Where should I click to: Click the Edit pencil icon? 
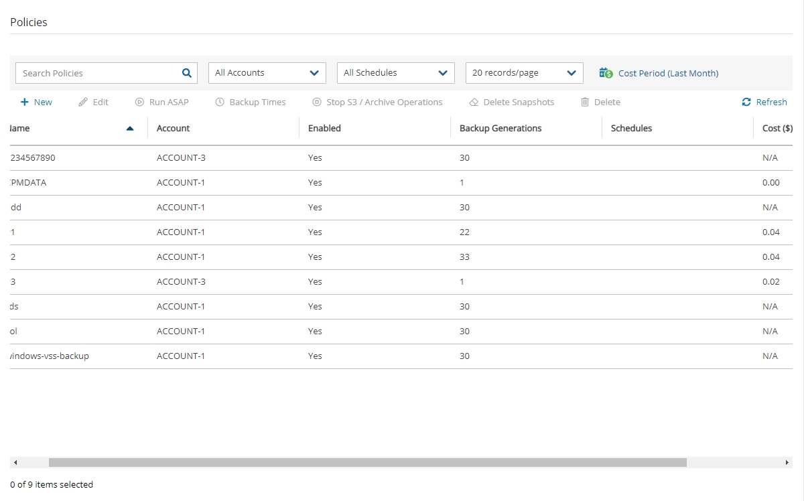[83, 102]
